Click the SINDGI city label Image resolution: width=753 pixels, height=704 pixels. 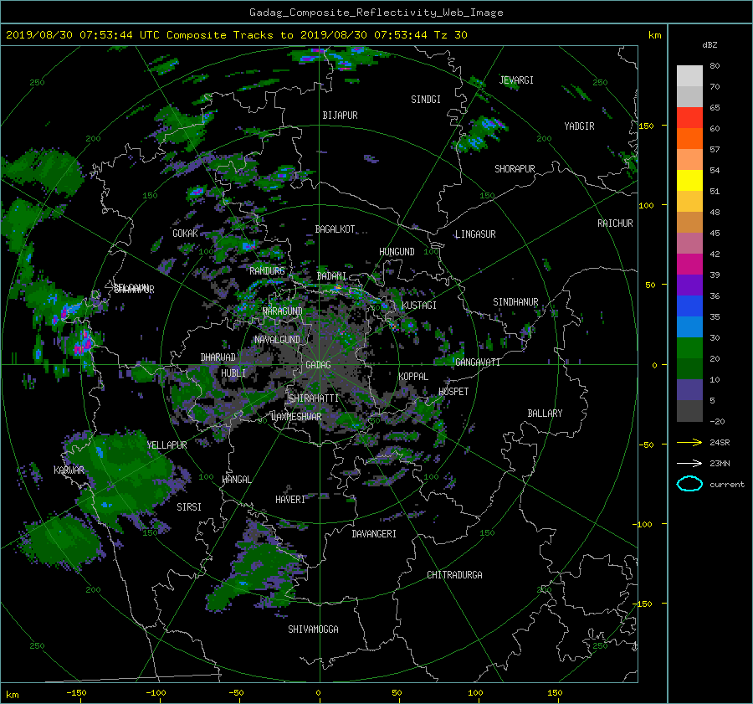click(426, 100)
